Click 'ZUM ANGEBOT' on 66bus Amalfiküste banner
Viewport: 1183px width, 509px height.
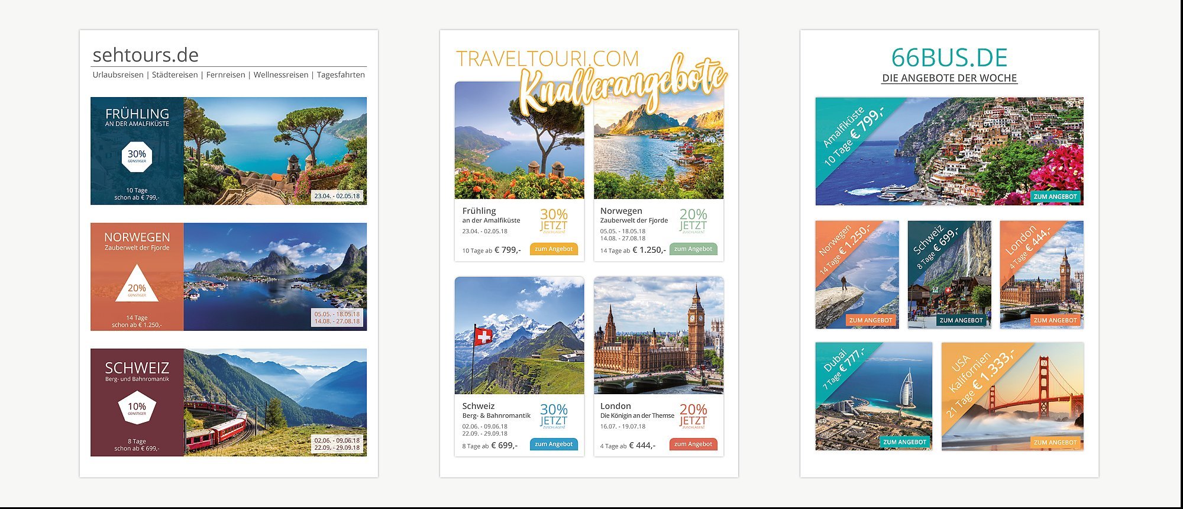click(x=1055, y=196)
